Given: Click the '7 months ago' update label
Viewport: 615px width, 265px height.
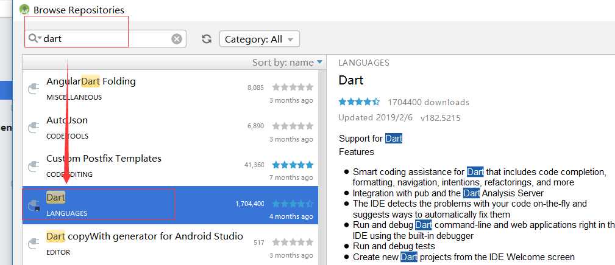Looking at the screenshot, I should (291, 177).
